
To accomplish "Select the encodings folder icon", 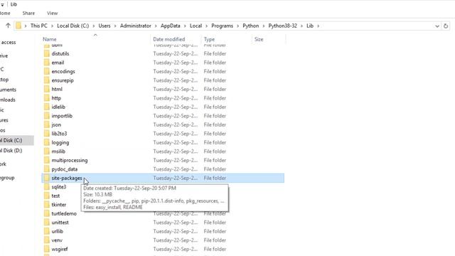I will pyautogui.click(x=47, y=71).
